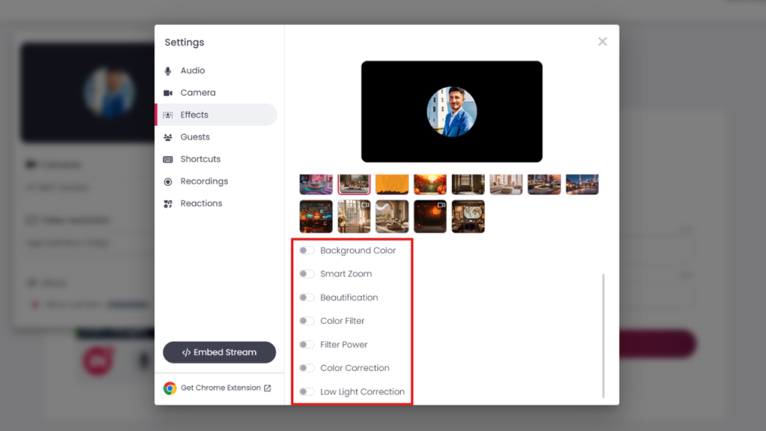Enable Beautification
The width and height of the screenshot is (766, 431).
(306, 297)
